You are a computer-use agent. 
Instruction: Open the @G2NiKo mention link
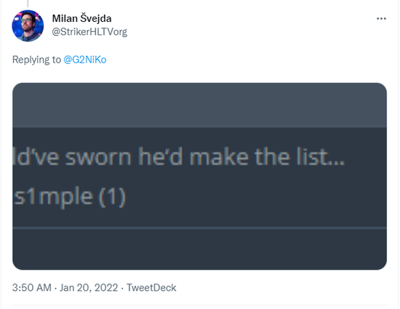click(85, 60)
